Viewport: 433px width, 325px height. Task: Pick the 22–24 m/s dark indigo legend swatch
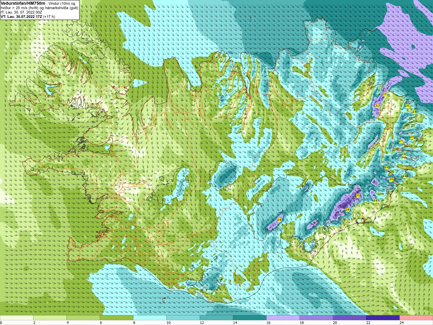click(383, 318)
